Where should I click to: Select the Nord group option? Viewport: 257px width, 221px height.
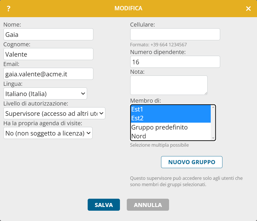point(170,136)
